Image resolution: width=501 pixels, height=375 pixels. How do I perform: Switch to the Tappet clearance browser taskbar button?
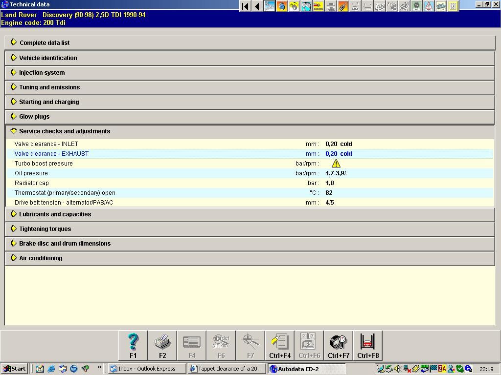pos(227,369)
